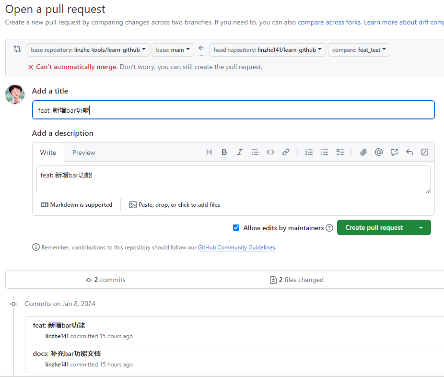444x377 pixels.
Task: Attach files using the paperclip icon
Action: tap(363, 153)
